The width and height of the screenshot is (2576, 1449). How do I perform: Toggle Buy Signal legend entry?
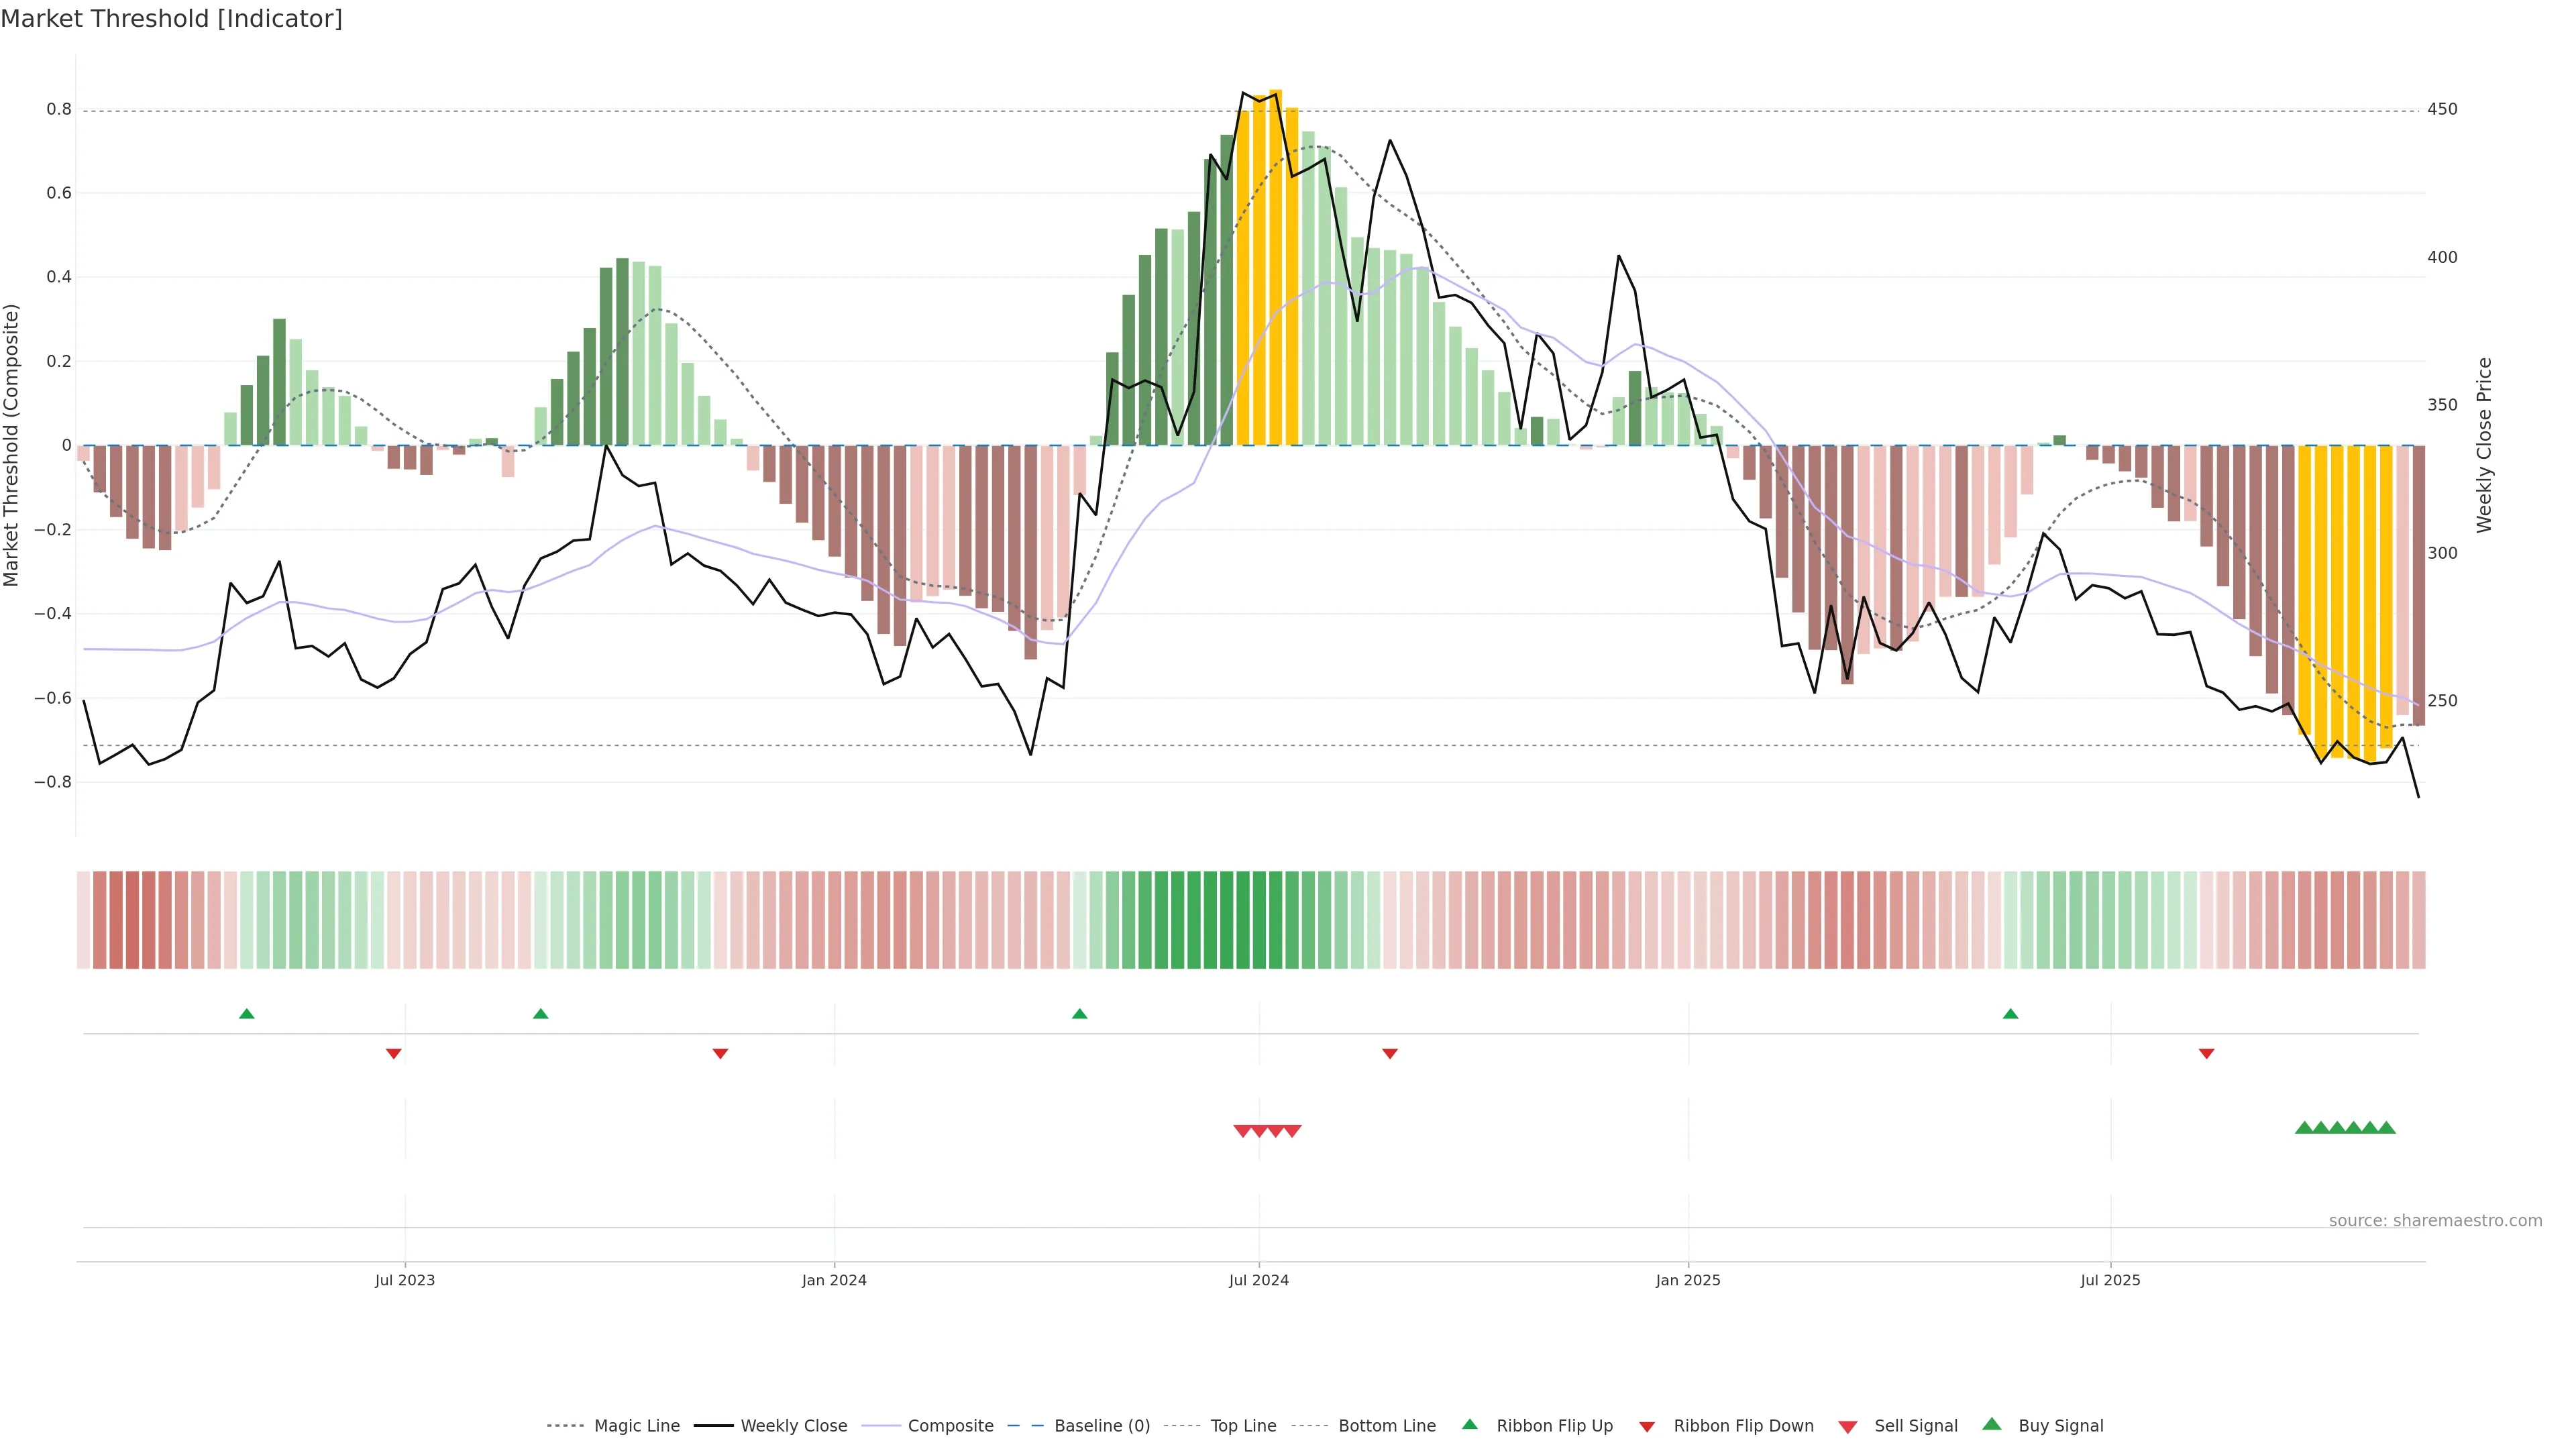pos(2060,1426)
